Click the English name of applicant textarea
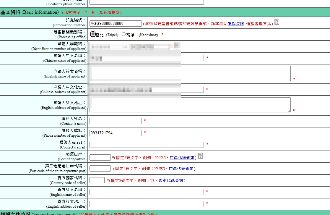 coord(190,74)
